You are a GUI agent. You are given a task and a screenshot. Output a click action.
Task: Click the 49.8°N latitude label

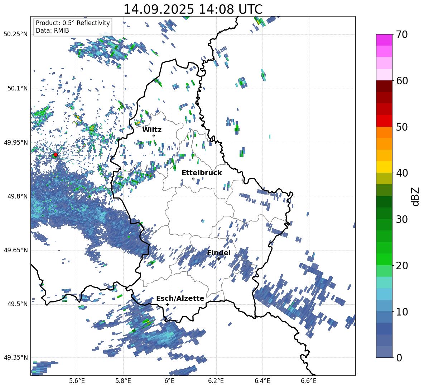point(18,196)
